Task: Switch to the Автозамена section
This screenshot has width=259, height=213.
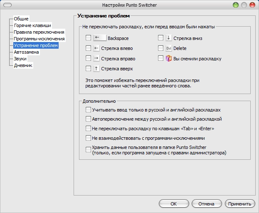Action: [x=27, y=52]
